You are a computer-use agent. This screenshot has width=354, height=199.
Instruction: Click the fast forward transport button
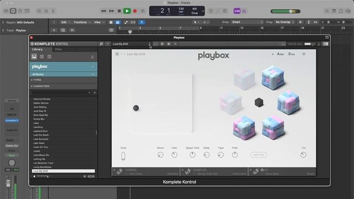(112, 11)
